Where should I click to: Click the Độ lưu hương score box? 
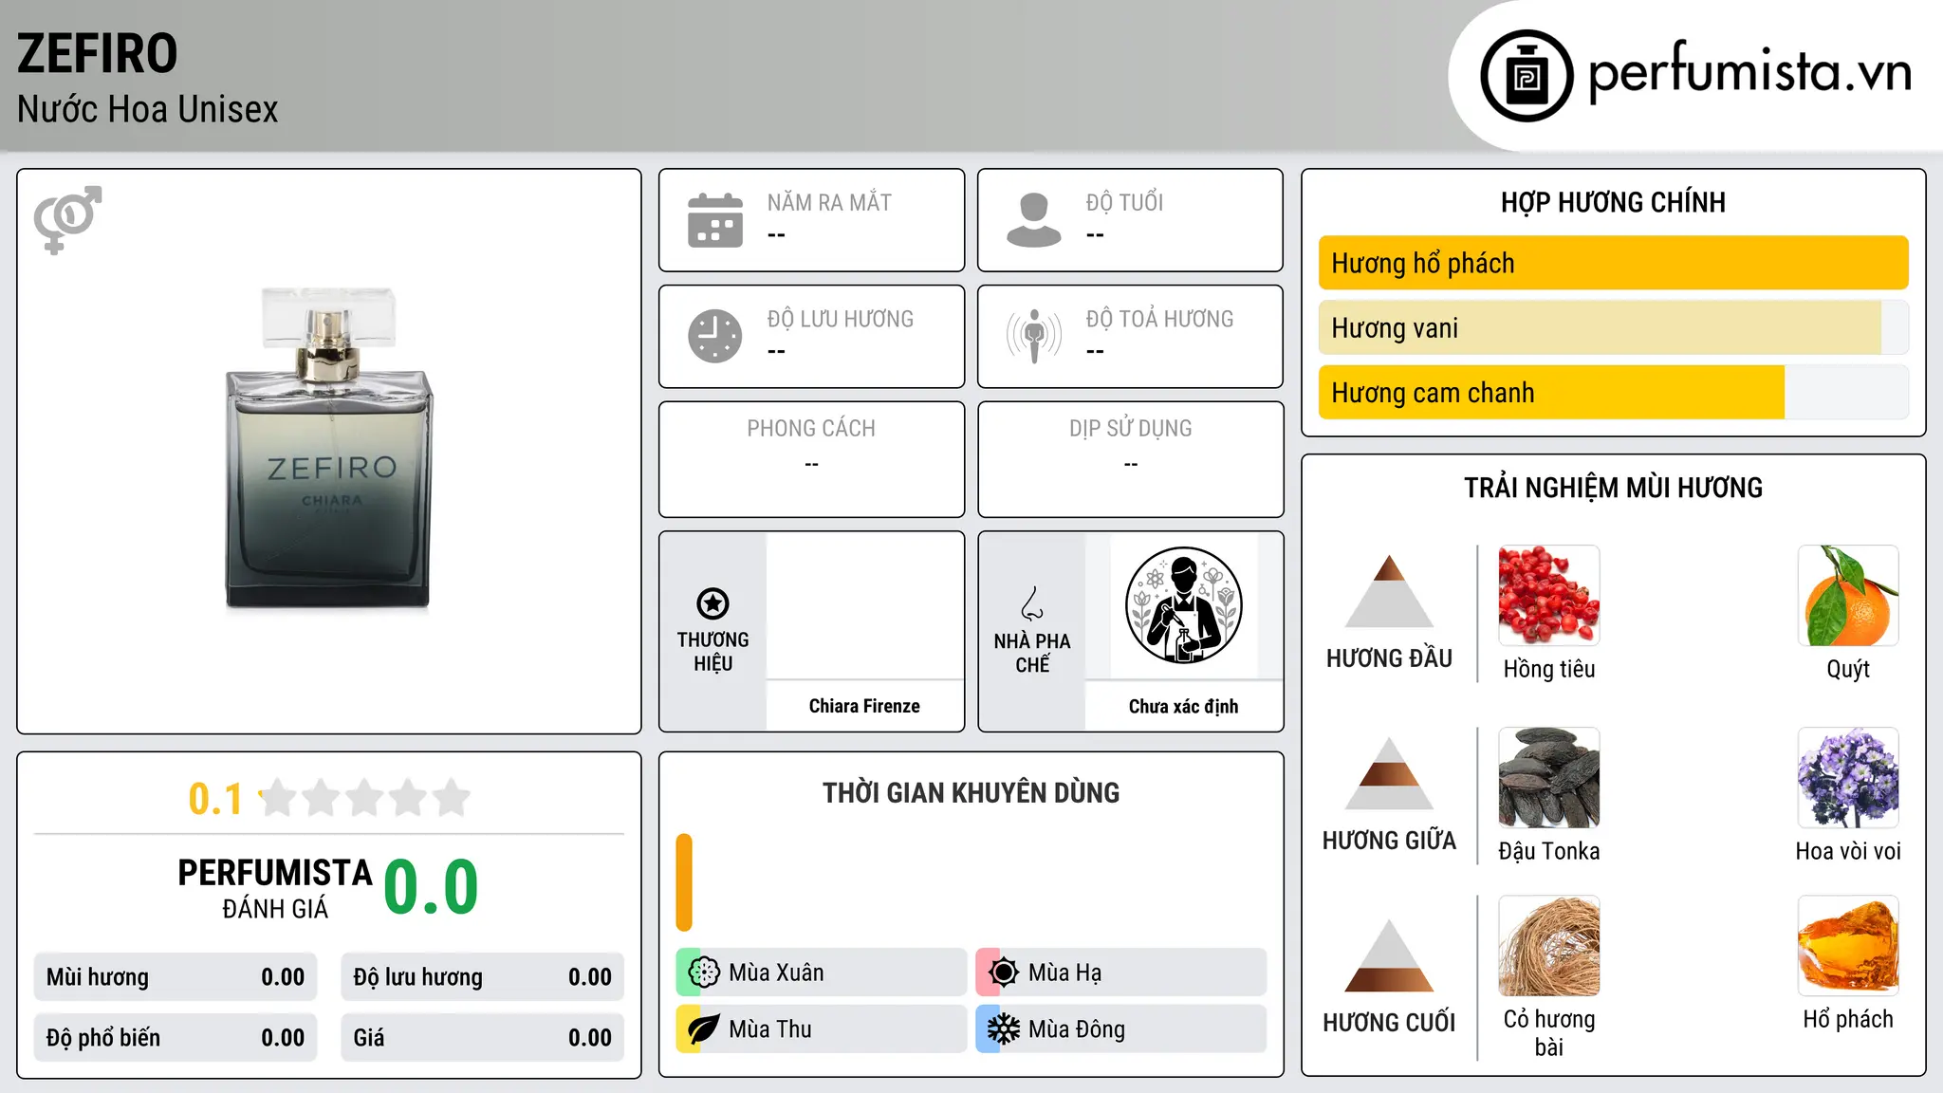pos(483,977)
